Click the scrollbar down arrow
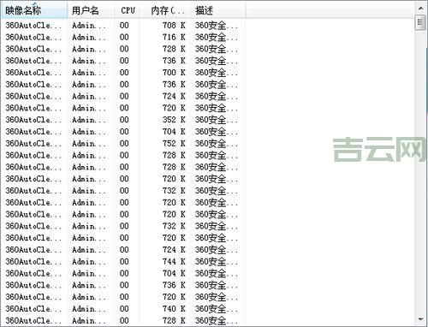This screenshot has width=428, height=327. click(x=420, y=318)
